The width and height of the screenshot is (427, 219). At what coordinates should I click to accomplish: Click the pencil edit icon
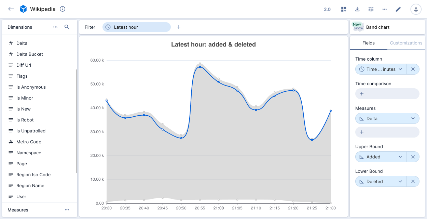coord(398,9)
